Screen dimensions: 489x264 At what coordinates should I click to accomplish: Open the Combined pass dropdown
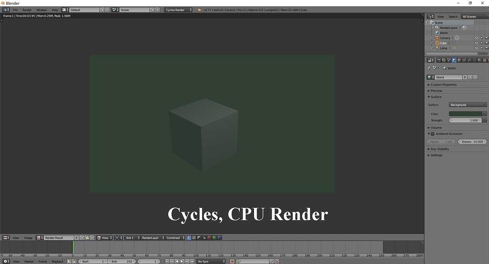tap(175, 238)
